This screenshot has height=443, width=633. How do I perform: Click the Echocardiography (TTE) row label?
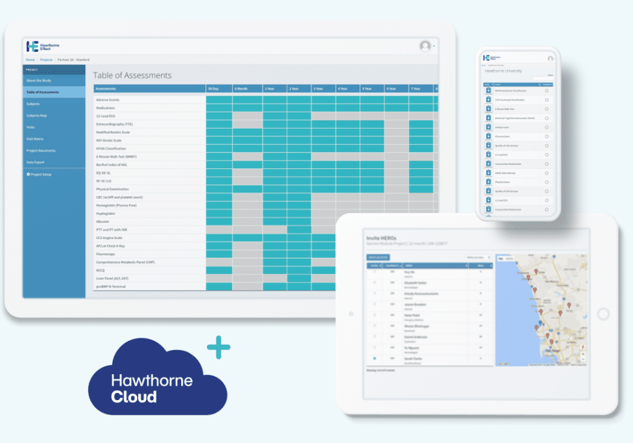tap(114, 124)
